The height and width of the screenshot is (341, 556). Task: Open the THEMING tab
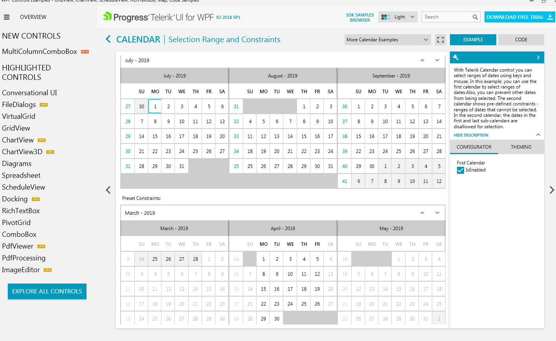coord(521,147)
